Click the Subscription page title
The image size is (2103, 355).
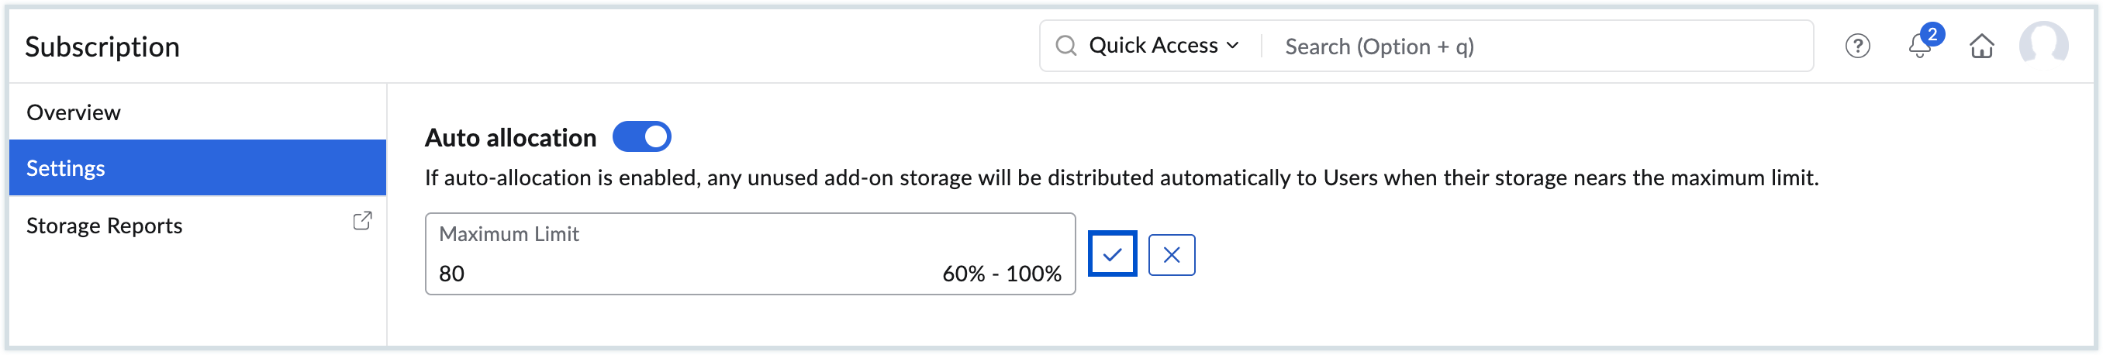pyautogui.click(x=102, y=47)
